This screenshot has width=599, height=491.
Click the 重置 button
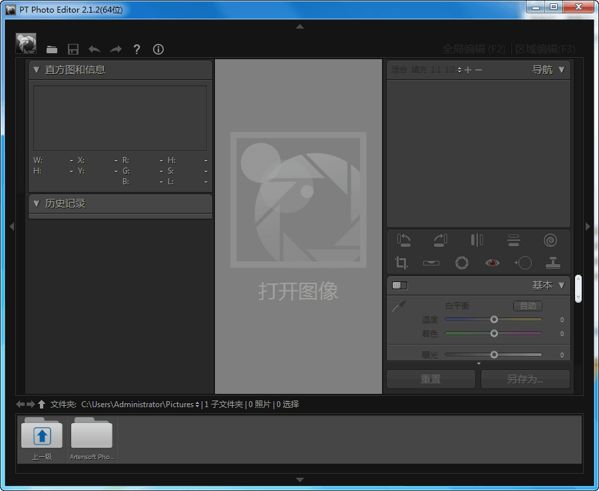[x=431, y=379]
